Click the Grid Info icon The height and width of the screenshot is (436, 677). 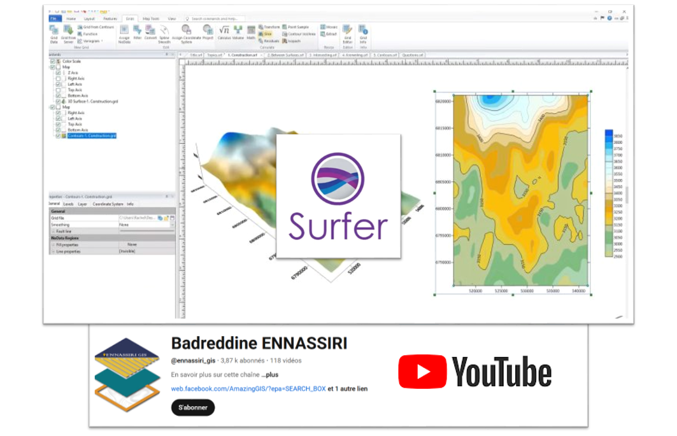[363, 34]
